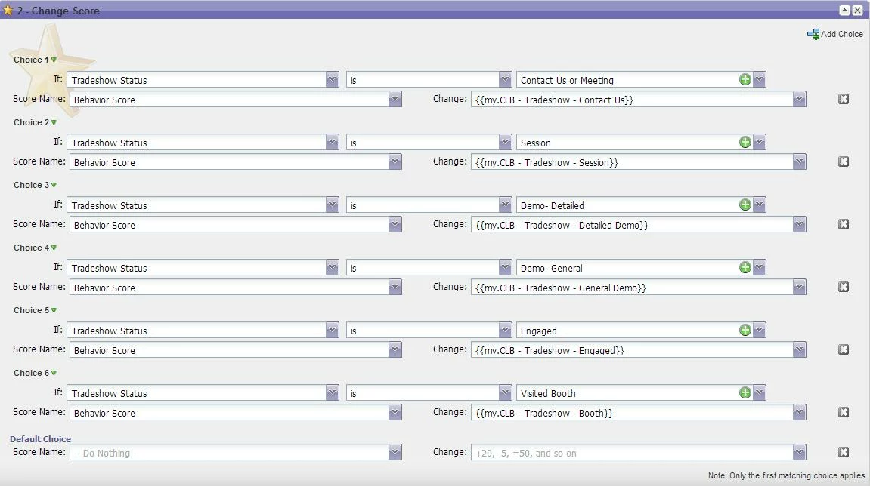The width and height of the screenshot is (870, 486).
Task: Remove Choice 3 with its X icon
Action: click(x=844, y=224)
